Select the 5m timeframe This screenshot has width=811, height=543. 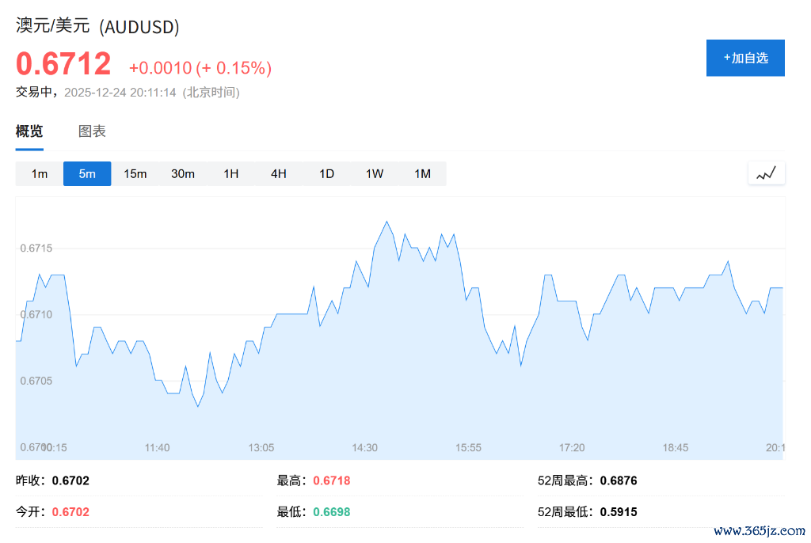87,174
